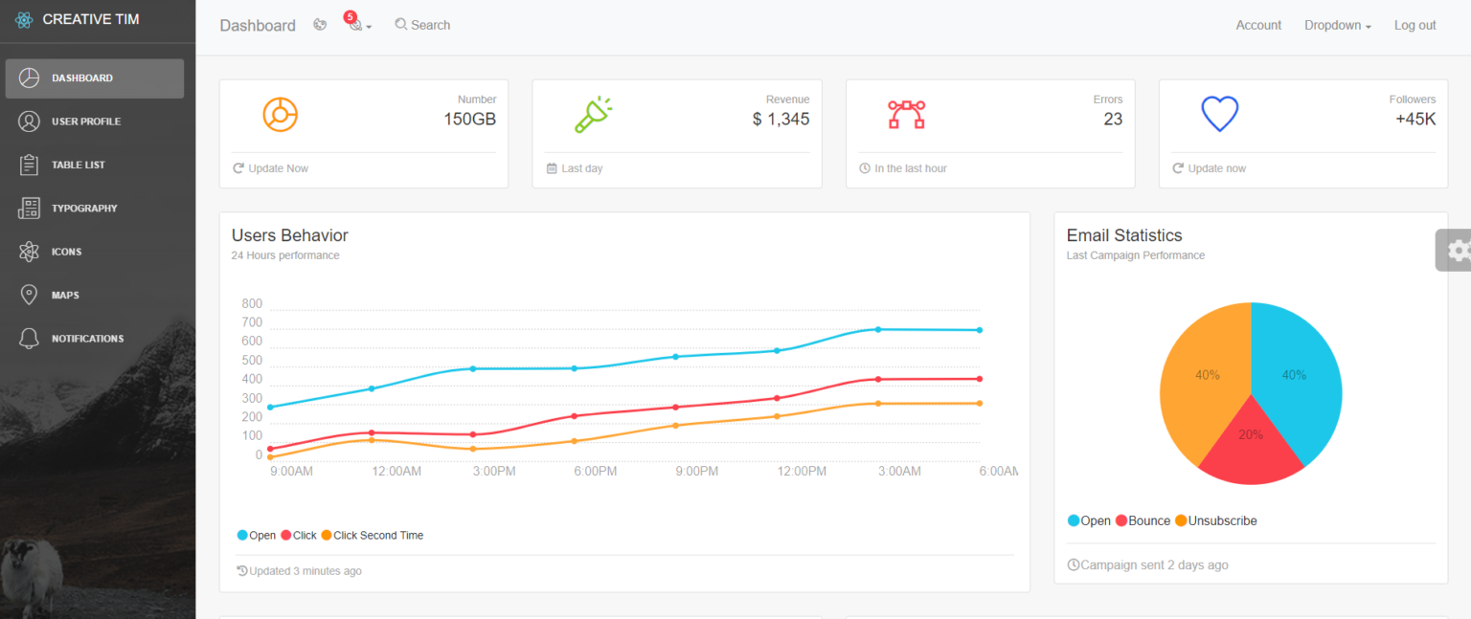Open Maps using the pin icon
Screen dimensions: 1471x619
29,295
